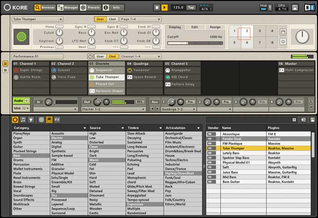Viewport: 318px width, 218px height.
Task: Select the plug filter icon in browser
Action: pyautogui.click(x=31, y=120)
